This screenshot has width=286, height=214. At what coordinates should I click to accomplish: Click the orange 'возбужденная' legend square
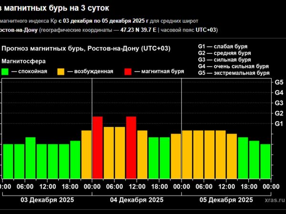pyautogui.click(x=61, y=71)
